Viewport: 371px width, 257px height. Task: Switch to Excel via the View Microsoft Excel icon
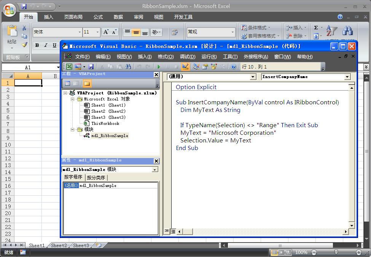tap(69, 66)
